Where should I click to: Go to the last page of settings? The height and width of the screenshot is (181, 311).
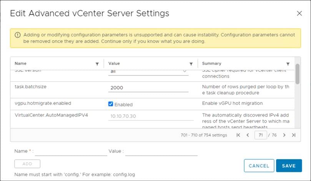pos(294,135)
